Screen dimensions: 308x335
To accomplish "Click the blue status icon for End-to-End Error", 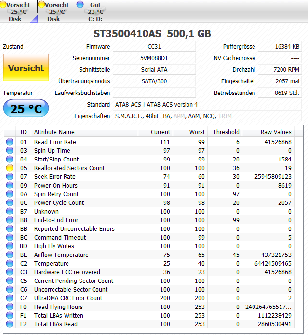I will tap(10, 220).
